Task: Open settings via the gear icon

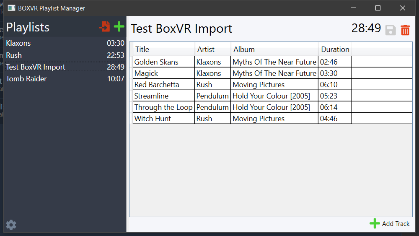Action: 11,225
